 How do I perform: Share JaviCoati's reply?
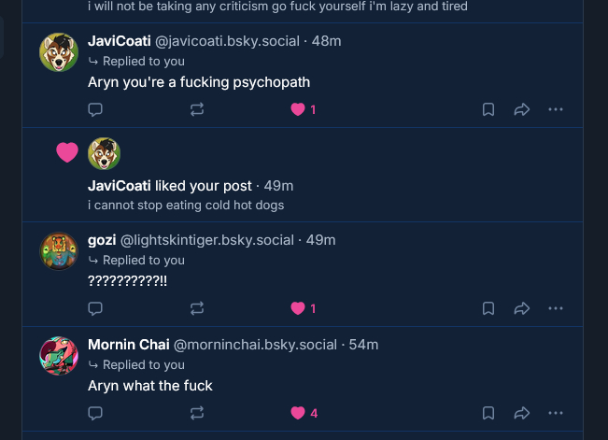[x=522, y=109]
